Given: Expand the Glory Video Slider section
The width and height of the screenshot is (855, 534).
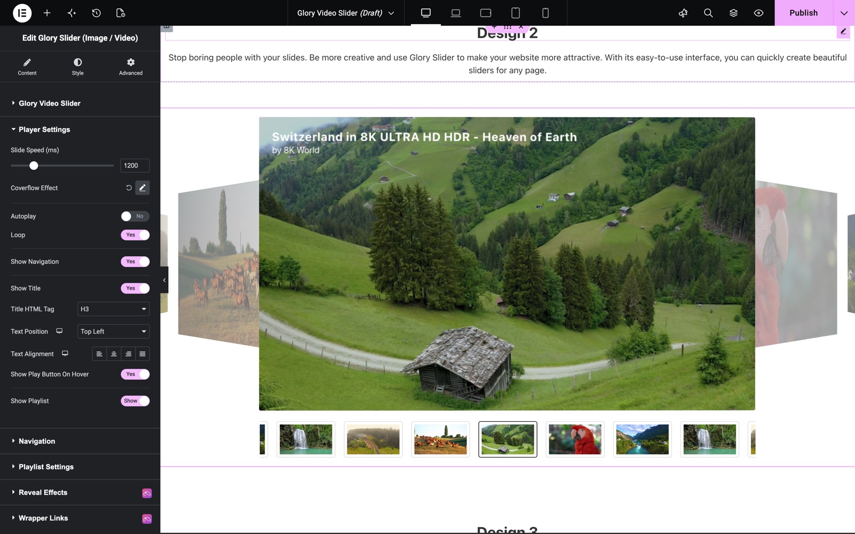Looking at the screenshot, I should tap(80, 103).
